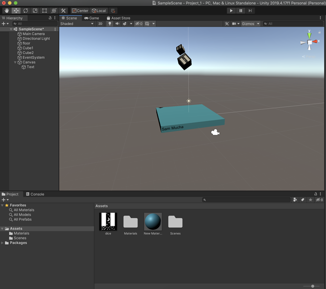
Task: Open the Hierarchy tab
Action: pos(12,18)
